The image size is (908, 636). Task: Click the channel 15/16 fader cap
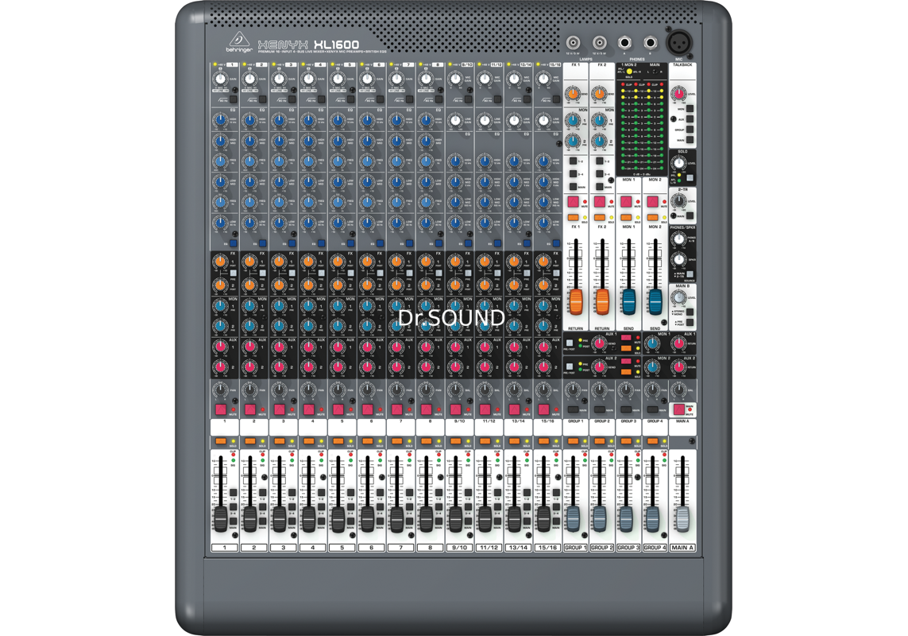tap(543, 519)
